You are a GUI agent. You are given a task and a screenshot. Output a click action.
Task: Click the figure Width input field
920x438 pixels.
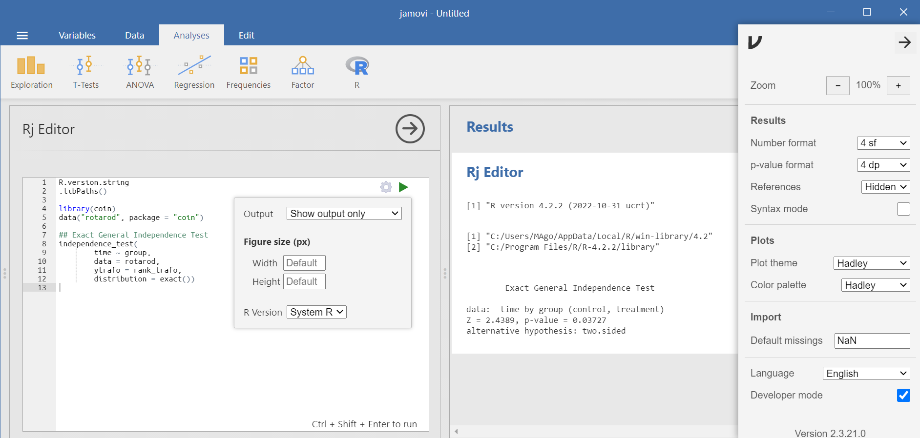pyautogui.click(x=304, y=263)
